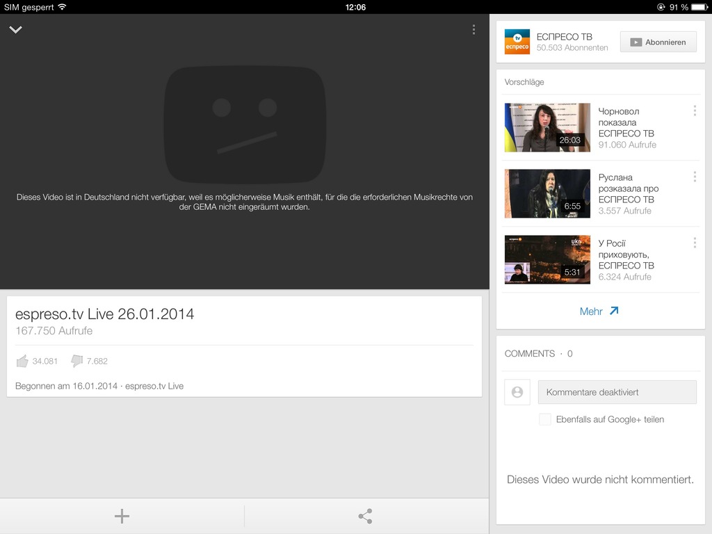Play the 26:03 suggested video thumbnail
Screen dimensions: 712x534
click(547, 127)
